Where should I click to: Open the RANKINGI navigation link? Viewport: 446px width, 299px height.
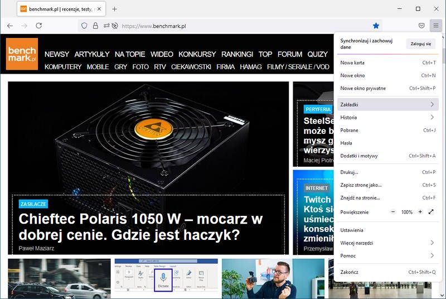(x=237, y=54)
